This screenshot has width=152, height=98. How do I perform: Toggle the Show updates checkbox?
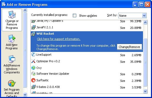click(74, 16)
